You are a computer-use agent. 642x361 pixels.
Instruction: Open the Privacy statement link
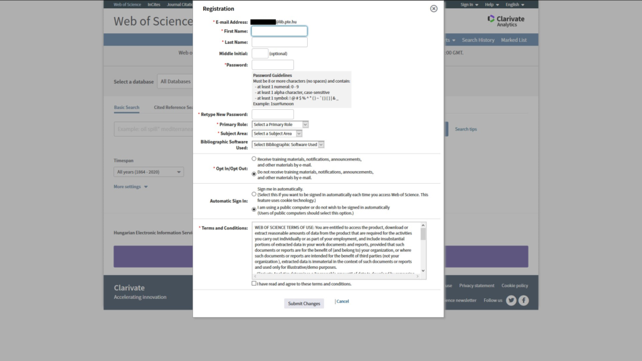476,286
